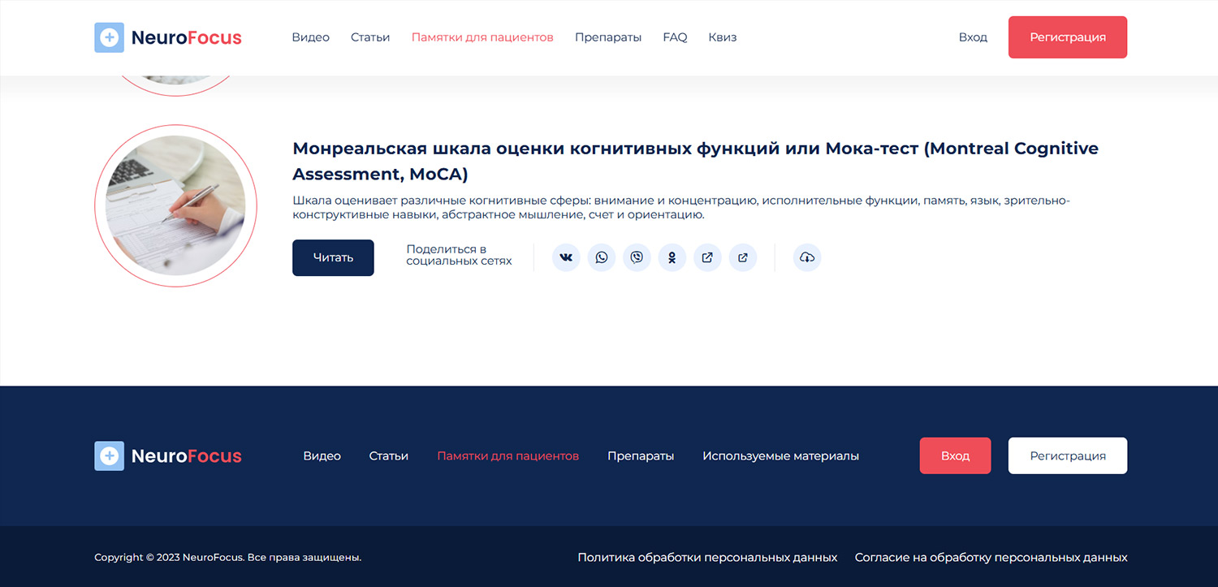Go to FAQ in header menu
Viewport: 1218px width, 587px height.
pos(675,37)
